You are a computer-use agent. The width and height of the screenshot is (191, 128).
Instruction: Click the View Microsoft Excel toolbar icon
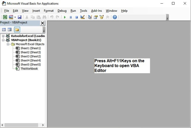click(x=5, y=17)
